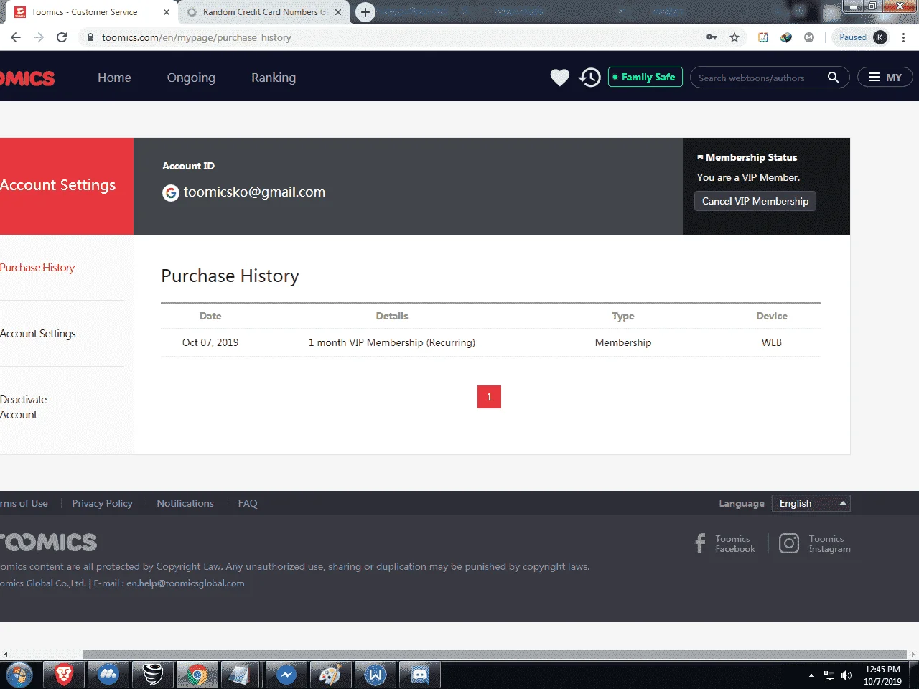Image resolution: width=919 pixels, height=689 pixels.
Task: Open the screenshot extension icon beside the star
Action: pos(763,37)
